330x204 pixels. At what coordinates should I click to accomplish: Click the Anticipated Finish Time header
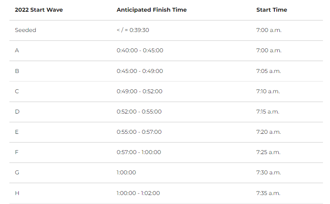(151, 10)
